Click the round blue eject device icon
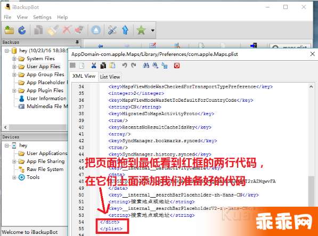Viewport: 318px width, 236px height. (x=96, y=30)
